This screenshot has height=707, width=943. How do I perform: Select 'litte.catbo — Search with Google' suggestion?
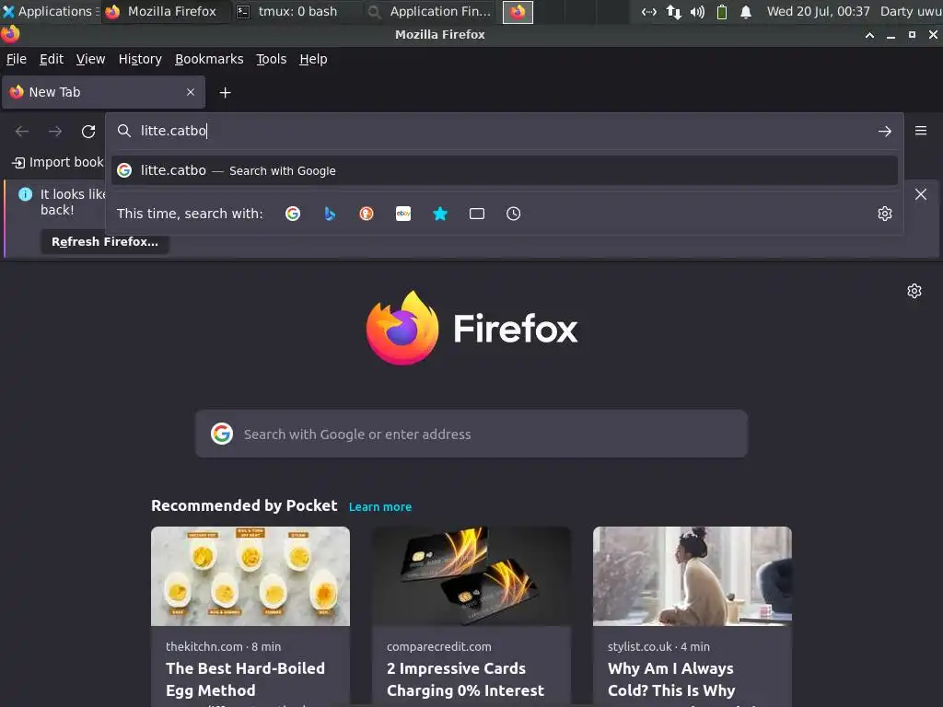(504, 170)
